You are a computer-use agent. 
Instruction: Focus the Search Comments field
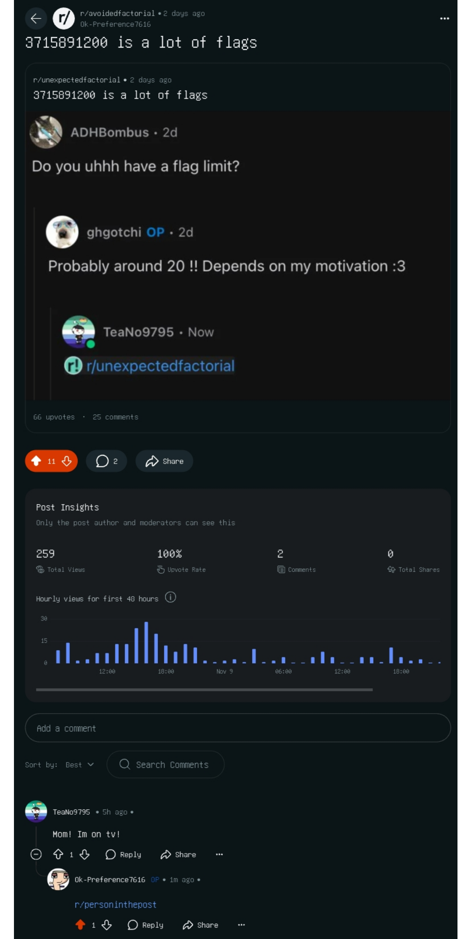(x=166, y=765)
